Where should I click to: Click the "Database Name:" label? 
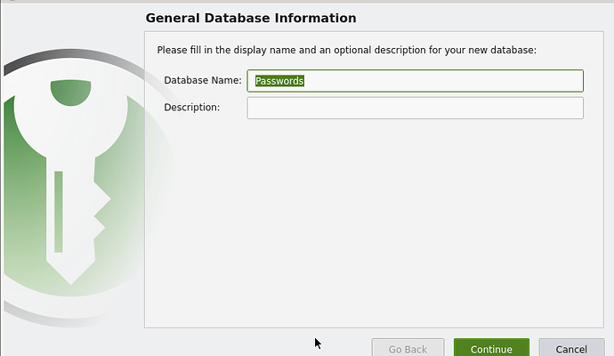[202, 81]
